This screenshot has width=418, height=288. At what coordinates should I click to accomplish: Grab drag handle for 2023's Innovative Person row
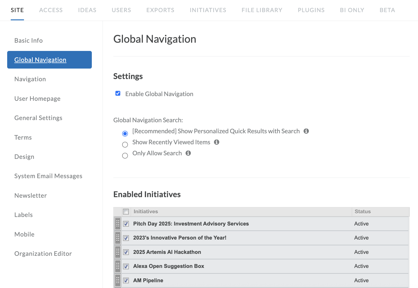pyautogui.click(x=118, y=238)
